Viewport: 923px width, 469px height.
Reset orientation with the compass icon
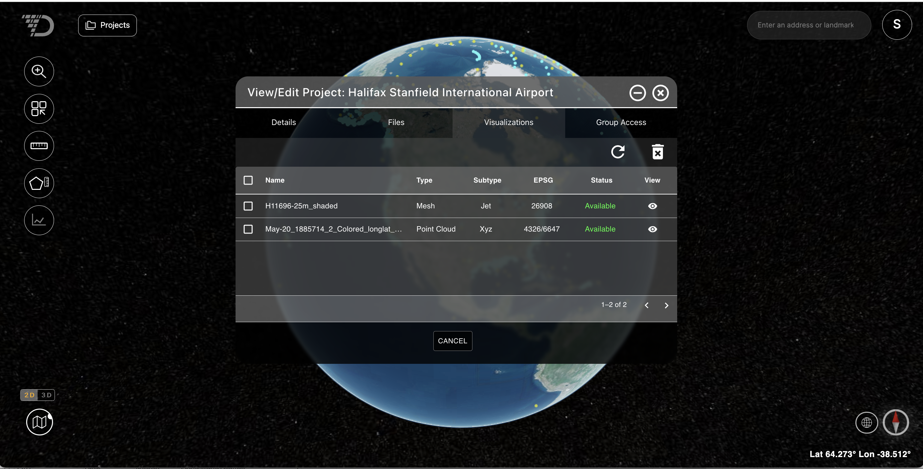click(x=896, y=422)
